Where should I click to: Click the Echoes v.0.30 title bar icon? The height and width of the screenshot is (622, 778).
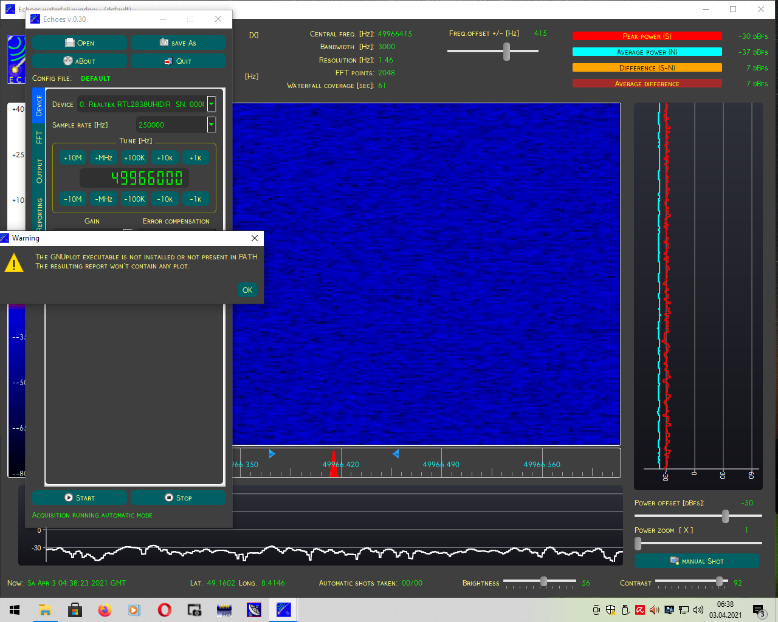[35, 19]
